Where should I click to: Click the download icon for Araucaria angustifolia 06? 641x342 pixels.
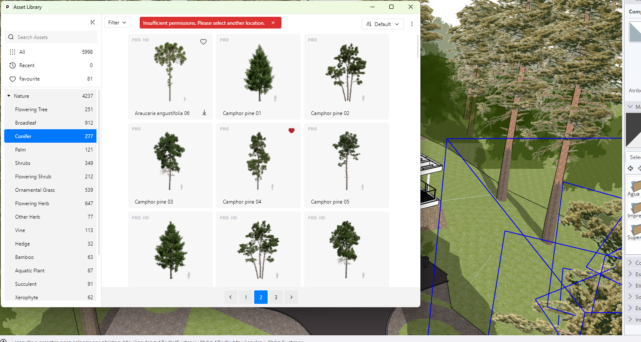pyautogui.click(x=204, y=112)
